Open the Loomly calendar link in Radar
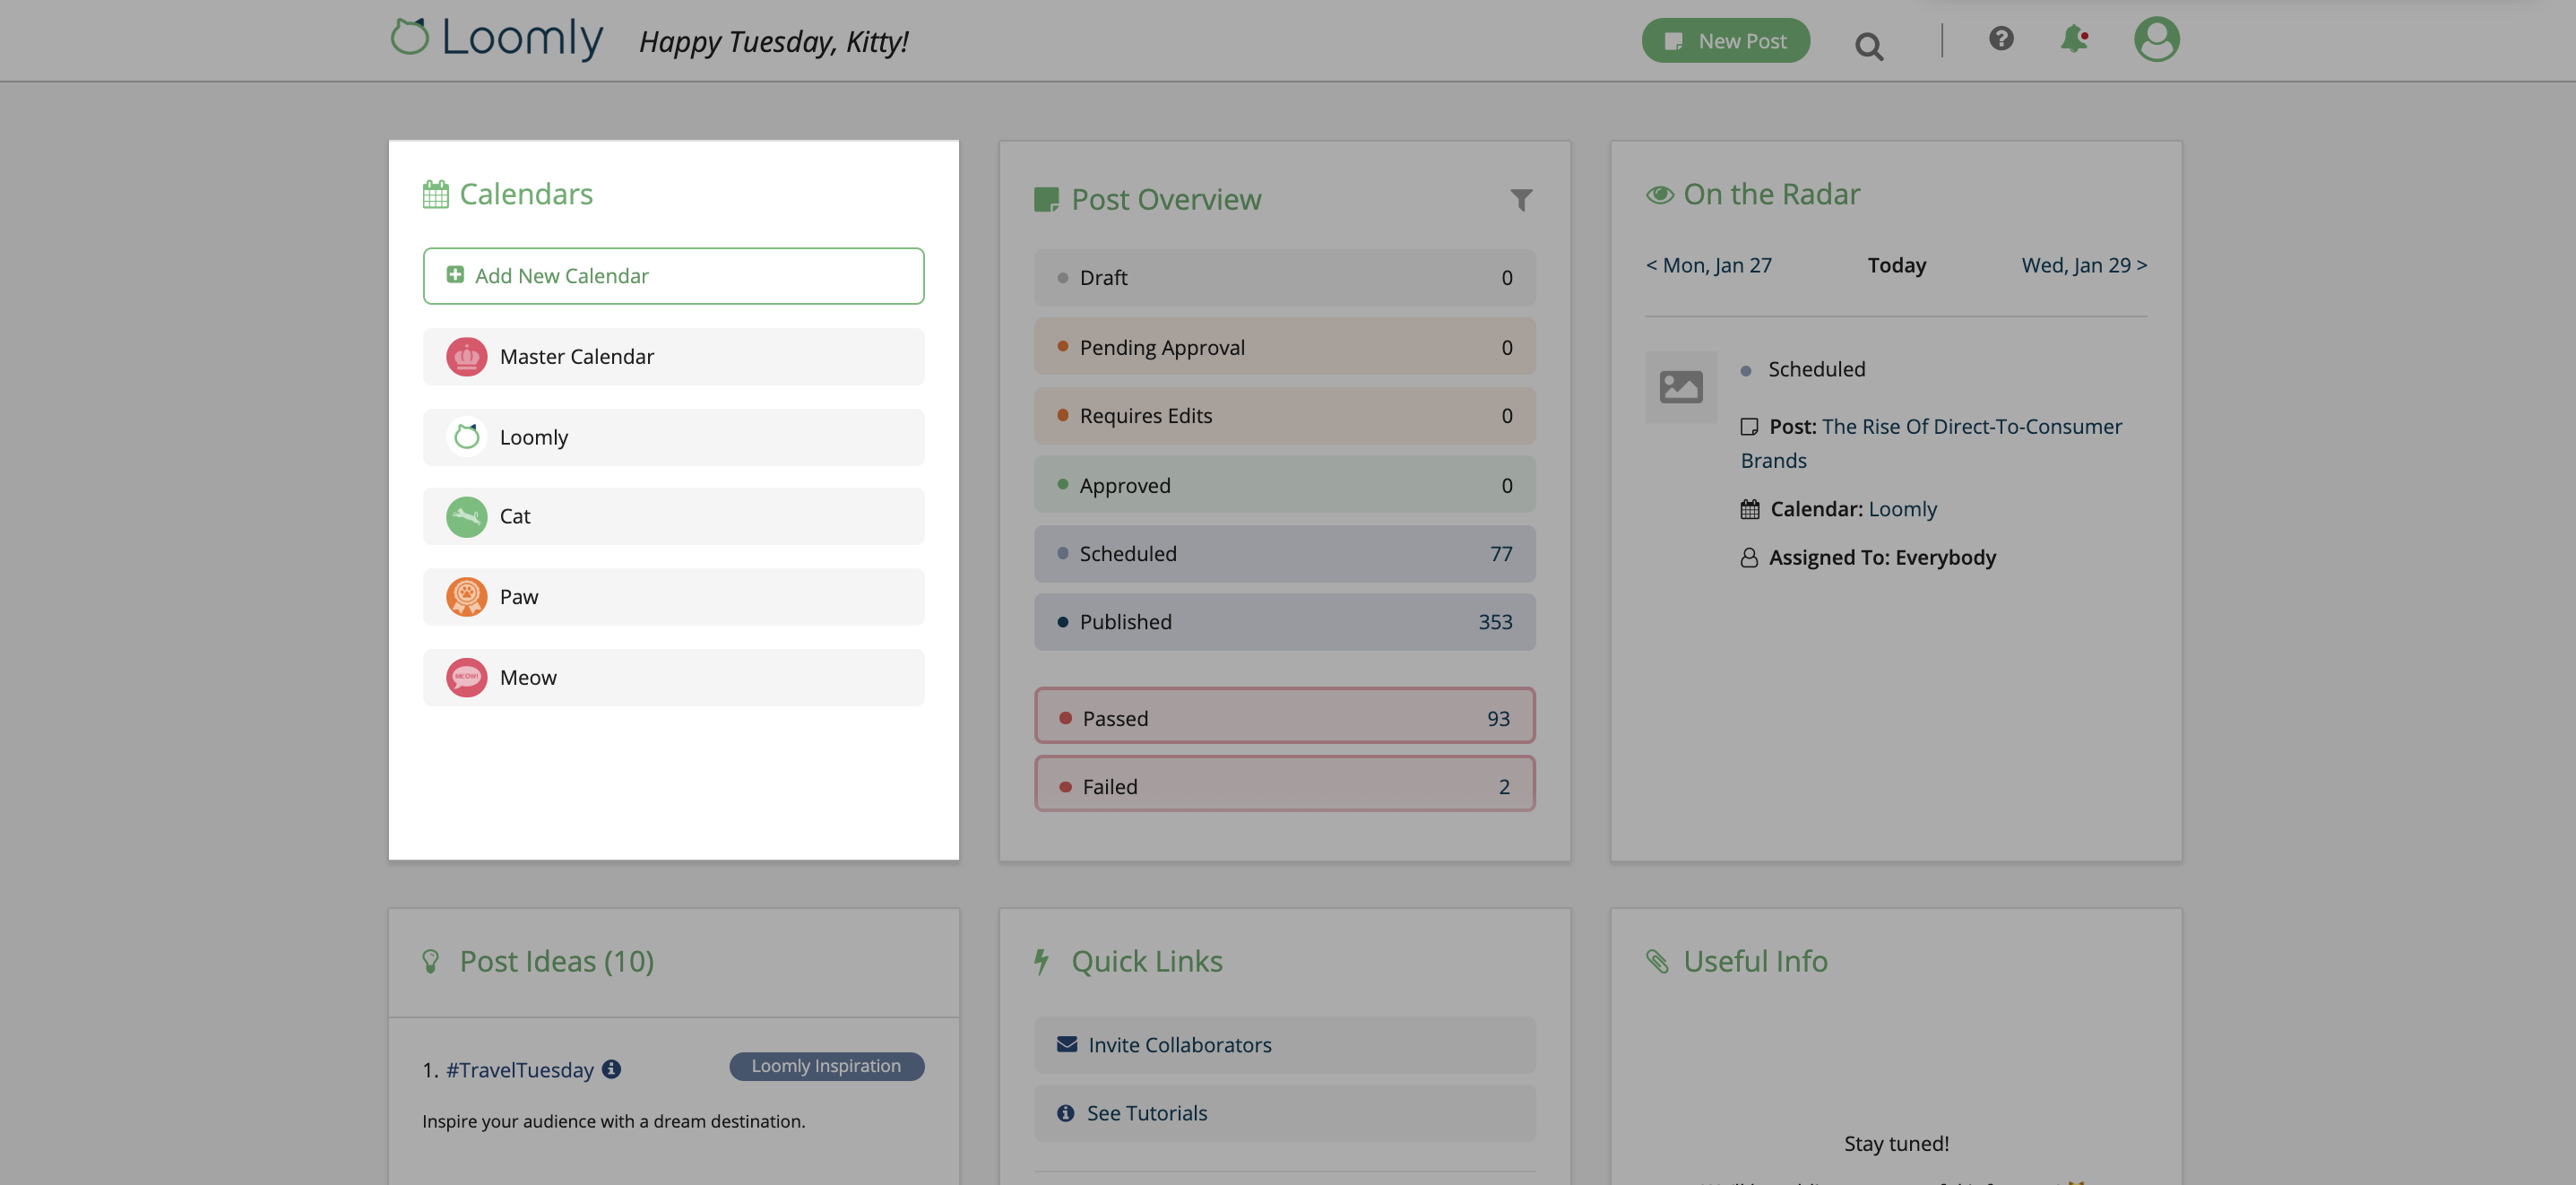Image resolution: width=2576 pixels, height=1185 pixels. click(1902, 509)
